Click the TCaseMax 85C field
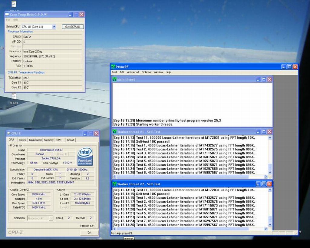This screenshot has height=248, width=310. coord(52,78)
